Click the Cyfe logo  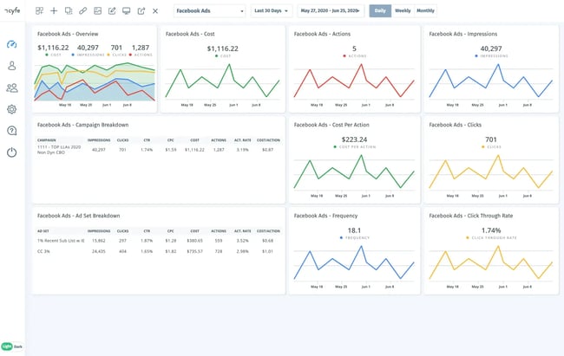click(12, 11)
